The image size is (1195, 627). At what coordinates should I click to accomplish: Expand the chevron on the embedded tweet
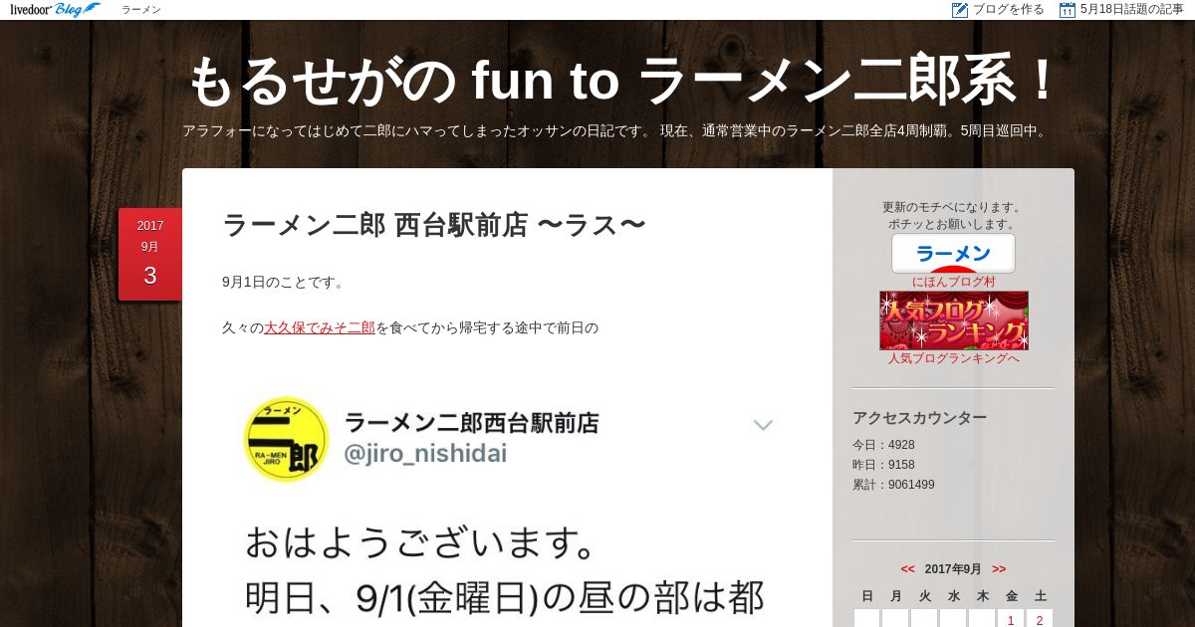tap(763, 426)
